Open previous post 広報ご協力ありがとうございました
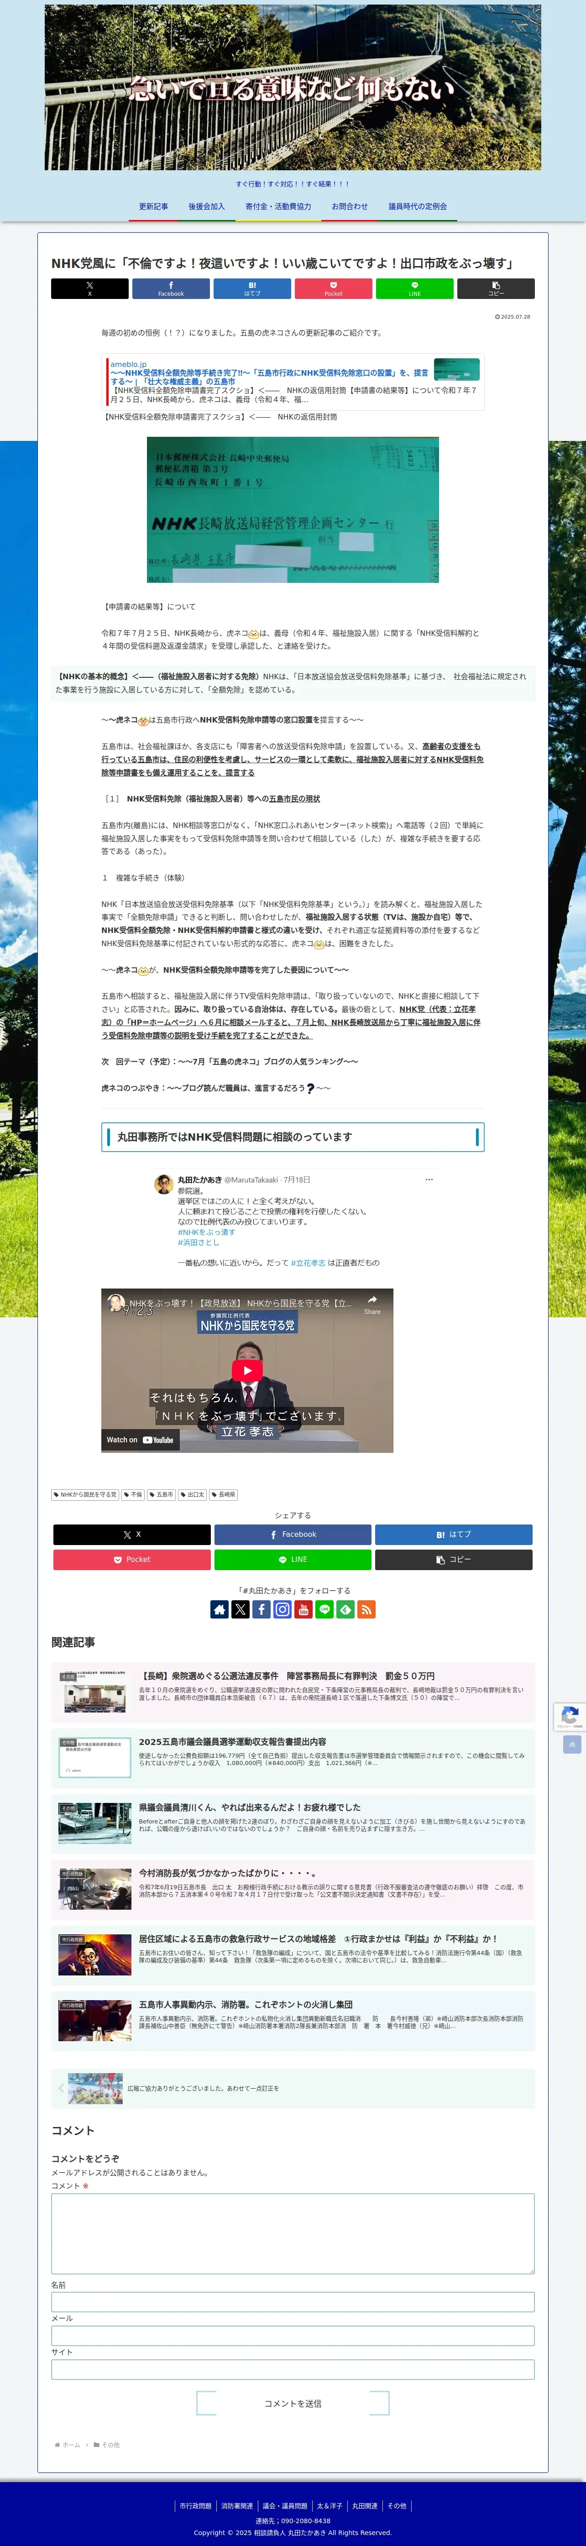 coord(293,2088)
